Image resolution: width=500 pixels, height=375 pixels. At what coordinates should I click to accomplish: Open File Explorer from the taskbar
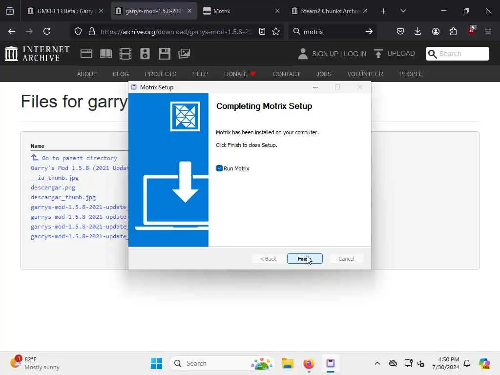coord(287,363)
